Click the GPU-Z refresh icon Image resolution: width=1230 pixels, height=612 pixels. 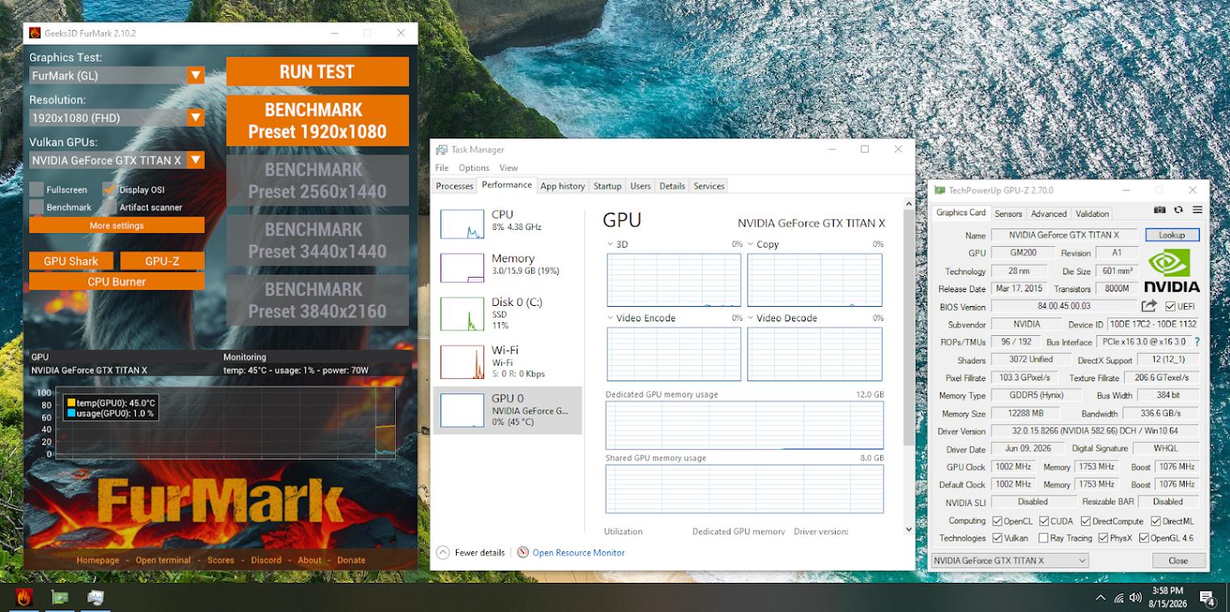1178,210
